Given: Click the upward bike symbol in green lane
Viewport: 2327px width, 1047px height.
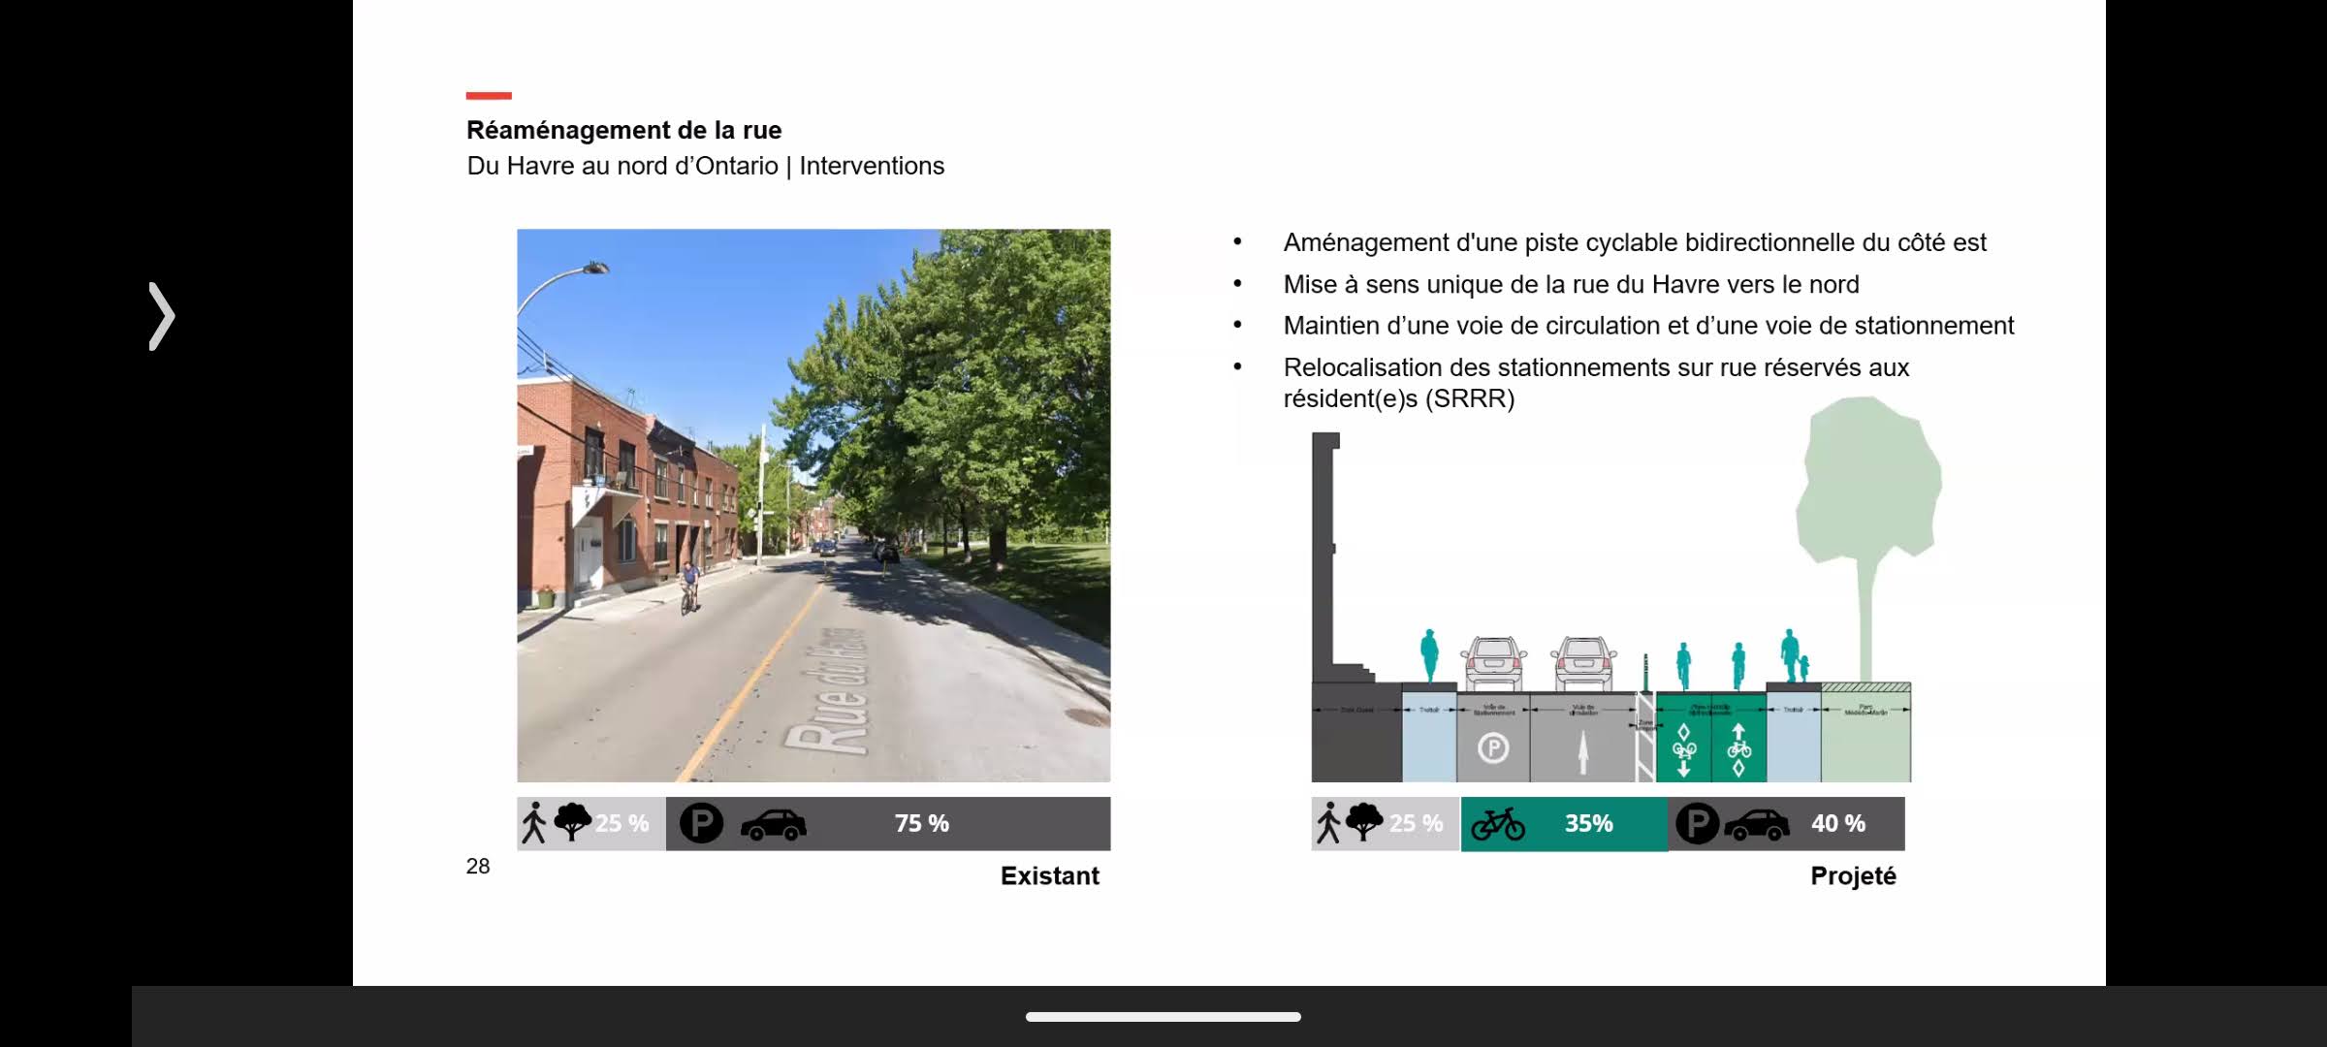Looking at the screenshot, I should point(1738,750).
